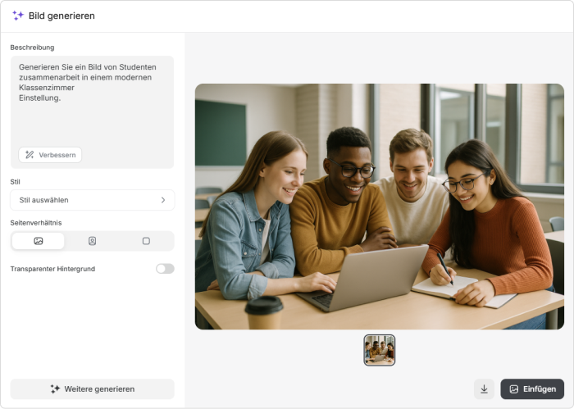This screenshot has height=409, width=574.
Task: Click the sparkle icon beside Bild generieren
Action: click(x=18, y=16)
